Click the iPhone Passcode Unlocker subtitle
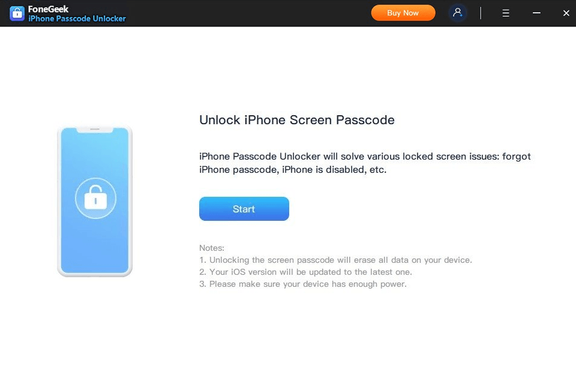Screen dimensions: 576x384 [x=77, y=19]
